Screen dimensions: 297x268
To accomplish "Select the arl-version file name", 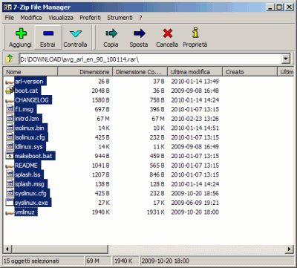I will 29,82.
